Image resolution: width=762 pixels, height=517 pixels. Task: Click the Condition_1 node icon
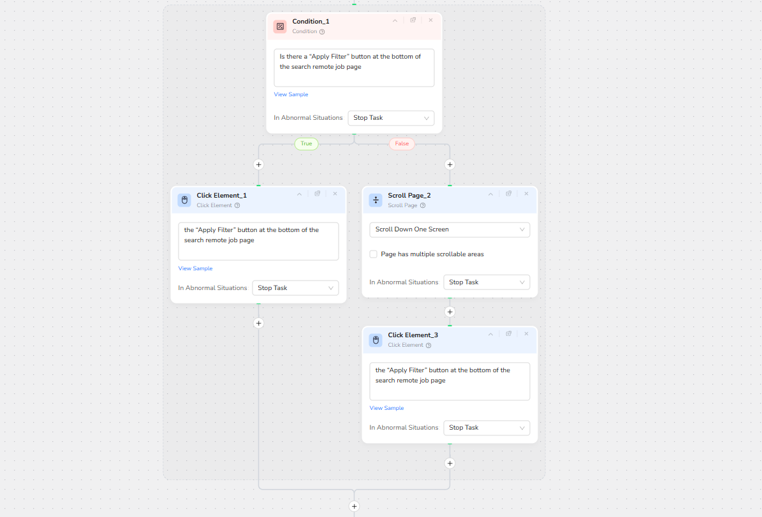point(280,26)
